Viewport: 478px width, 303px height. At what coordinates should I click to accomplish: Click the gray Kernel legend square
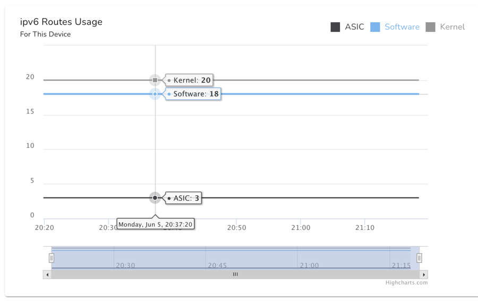click(x=431, y=27)
